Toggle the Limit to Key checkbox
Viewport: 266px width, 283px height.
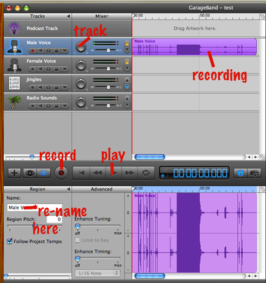click(77, 240)
